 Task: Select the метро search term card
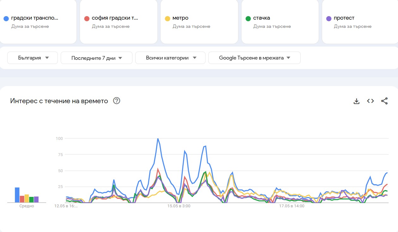point(199,22)
